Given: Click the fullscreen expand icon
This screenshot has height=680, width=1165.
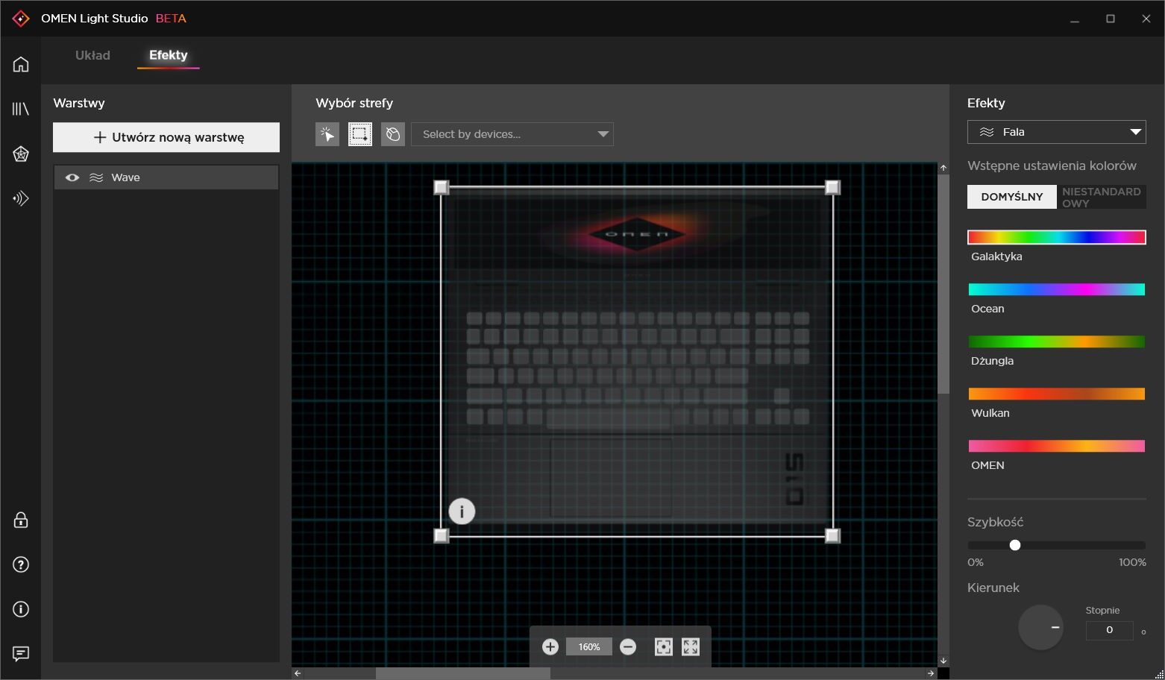Looking at the screenshot, I should [x=691, y=647].
